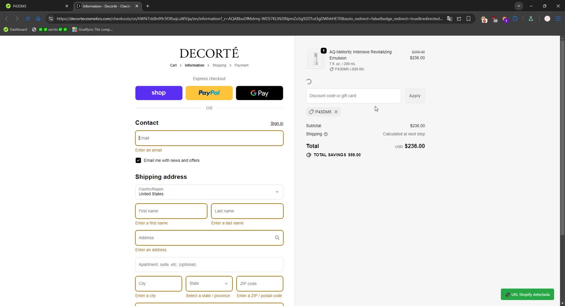
Task: Click the DECORTÉ logo
Action: pyautogui.click(x=209, y=53)
